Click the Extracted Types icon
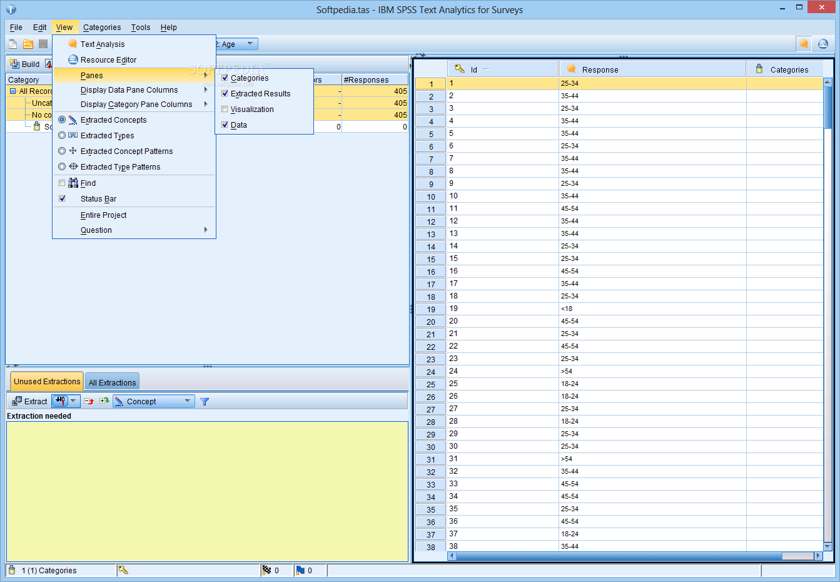Image resolution: width=840 pixels, height=582 pixels. pyautogui.click(x=73, y=135)
